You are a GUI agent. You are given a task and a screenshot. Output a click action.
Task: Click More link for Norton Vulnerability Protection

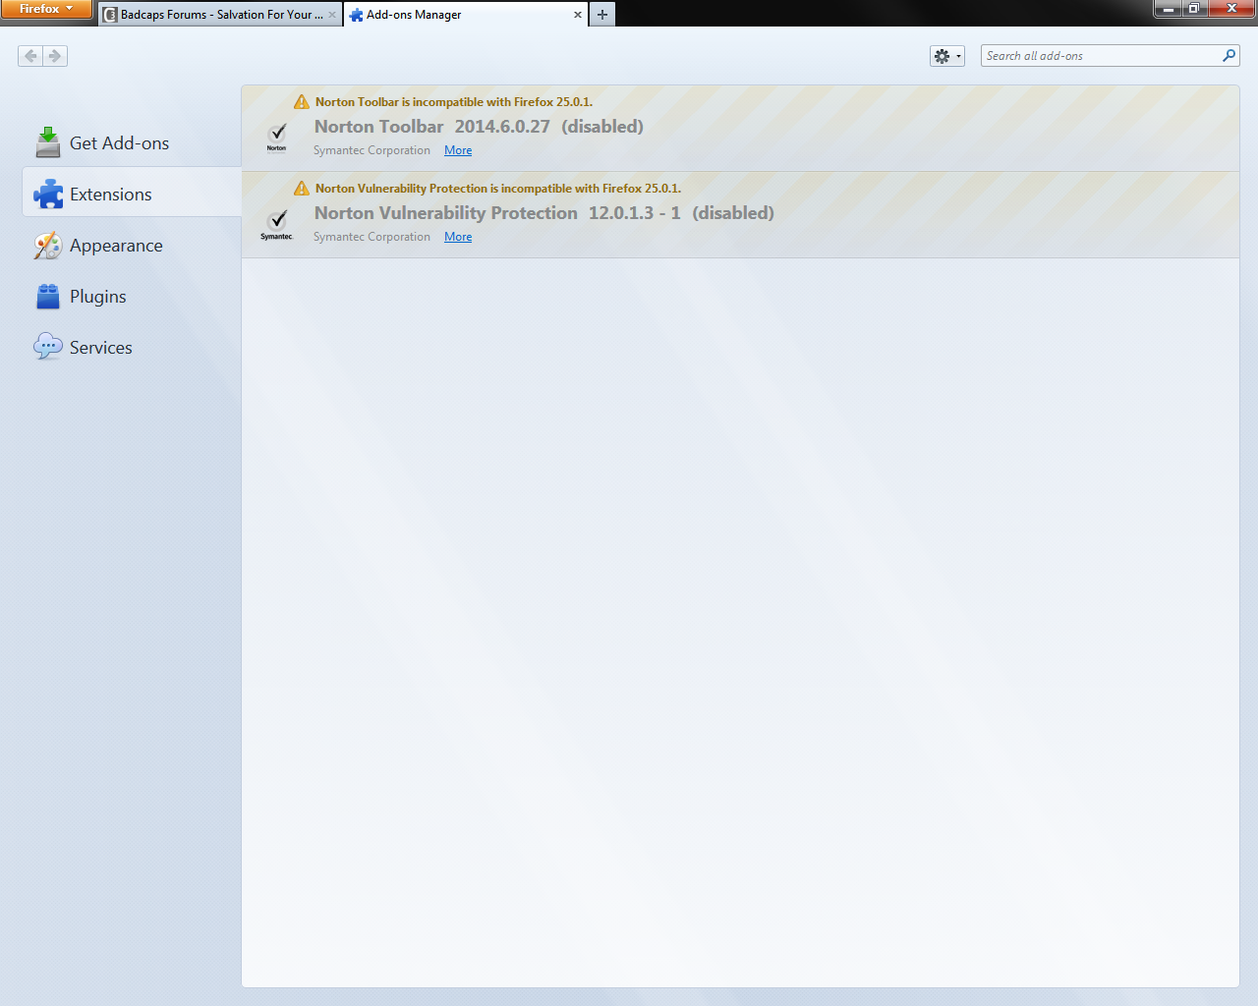(x=458, y=237)
